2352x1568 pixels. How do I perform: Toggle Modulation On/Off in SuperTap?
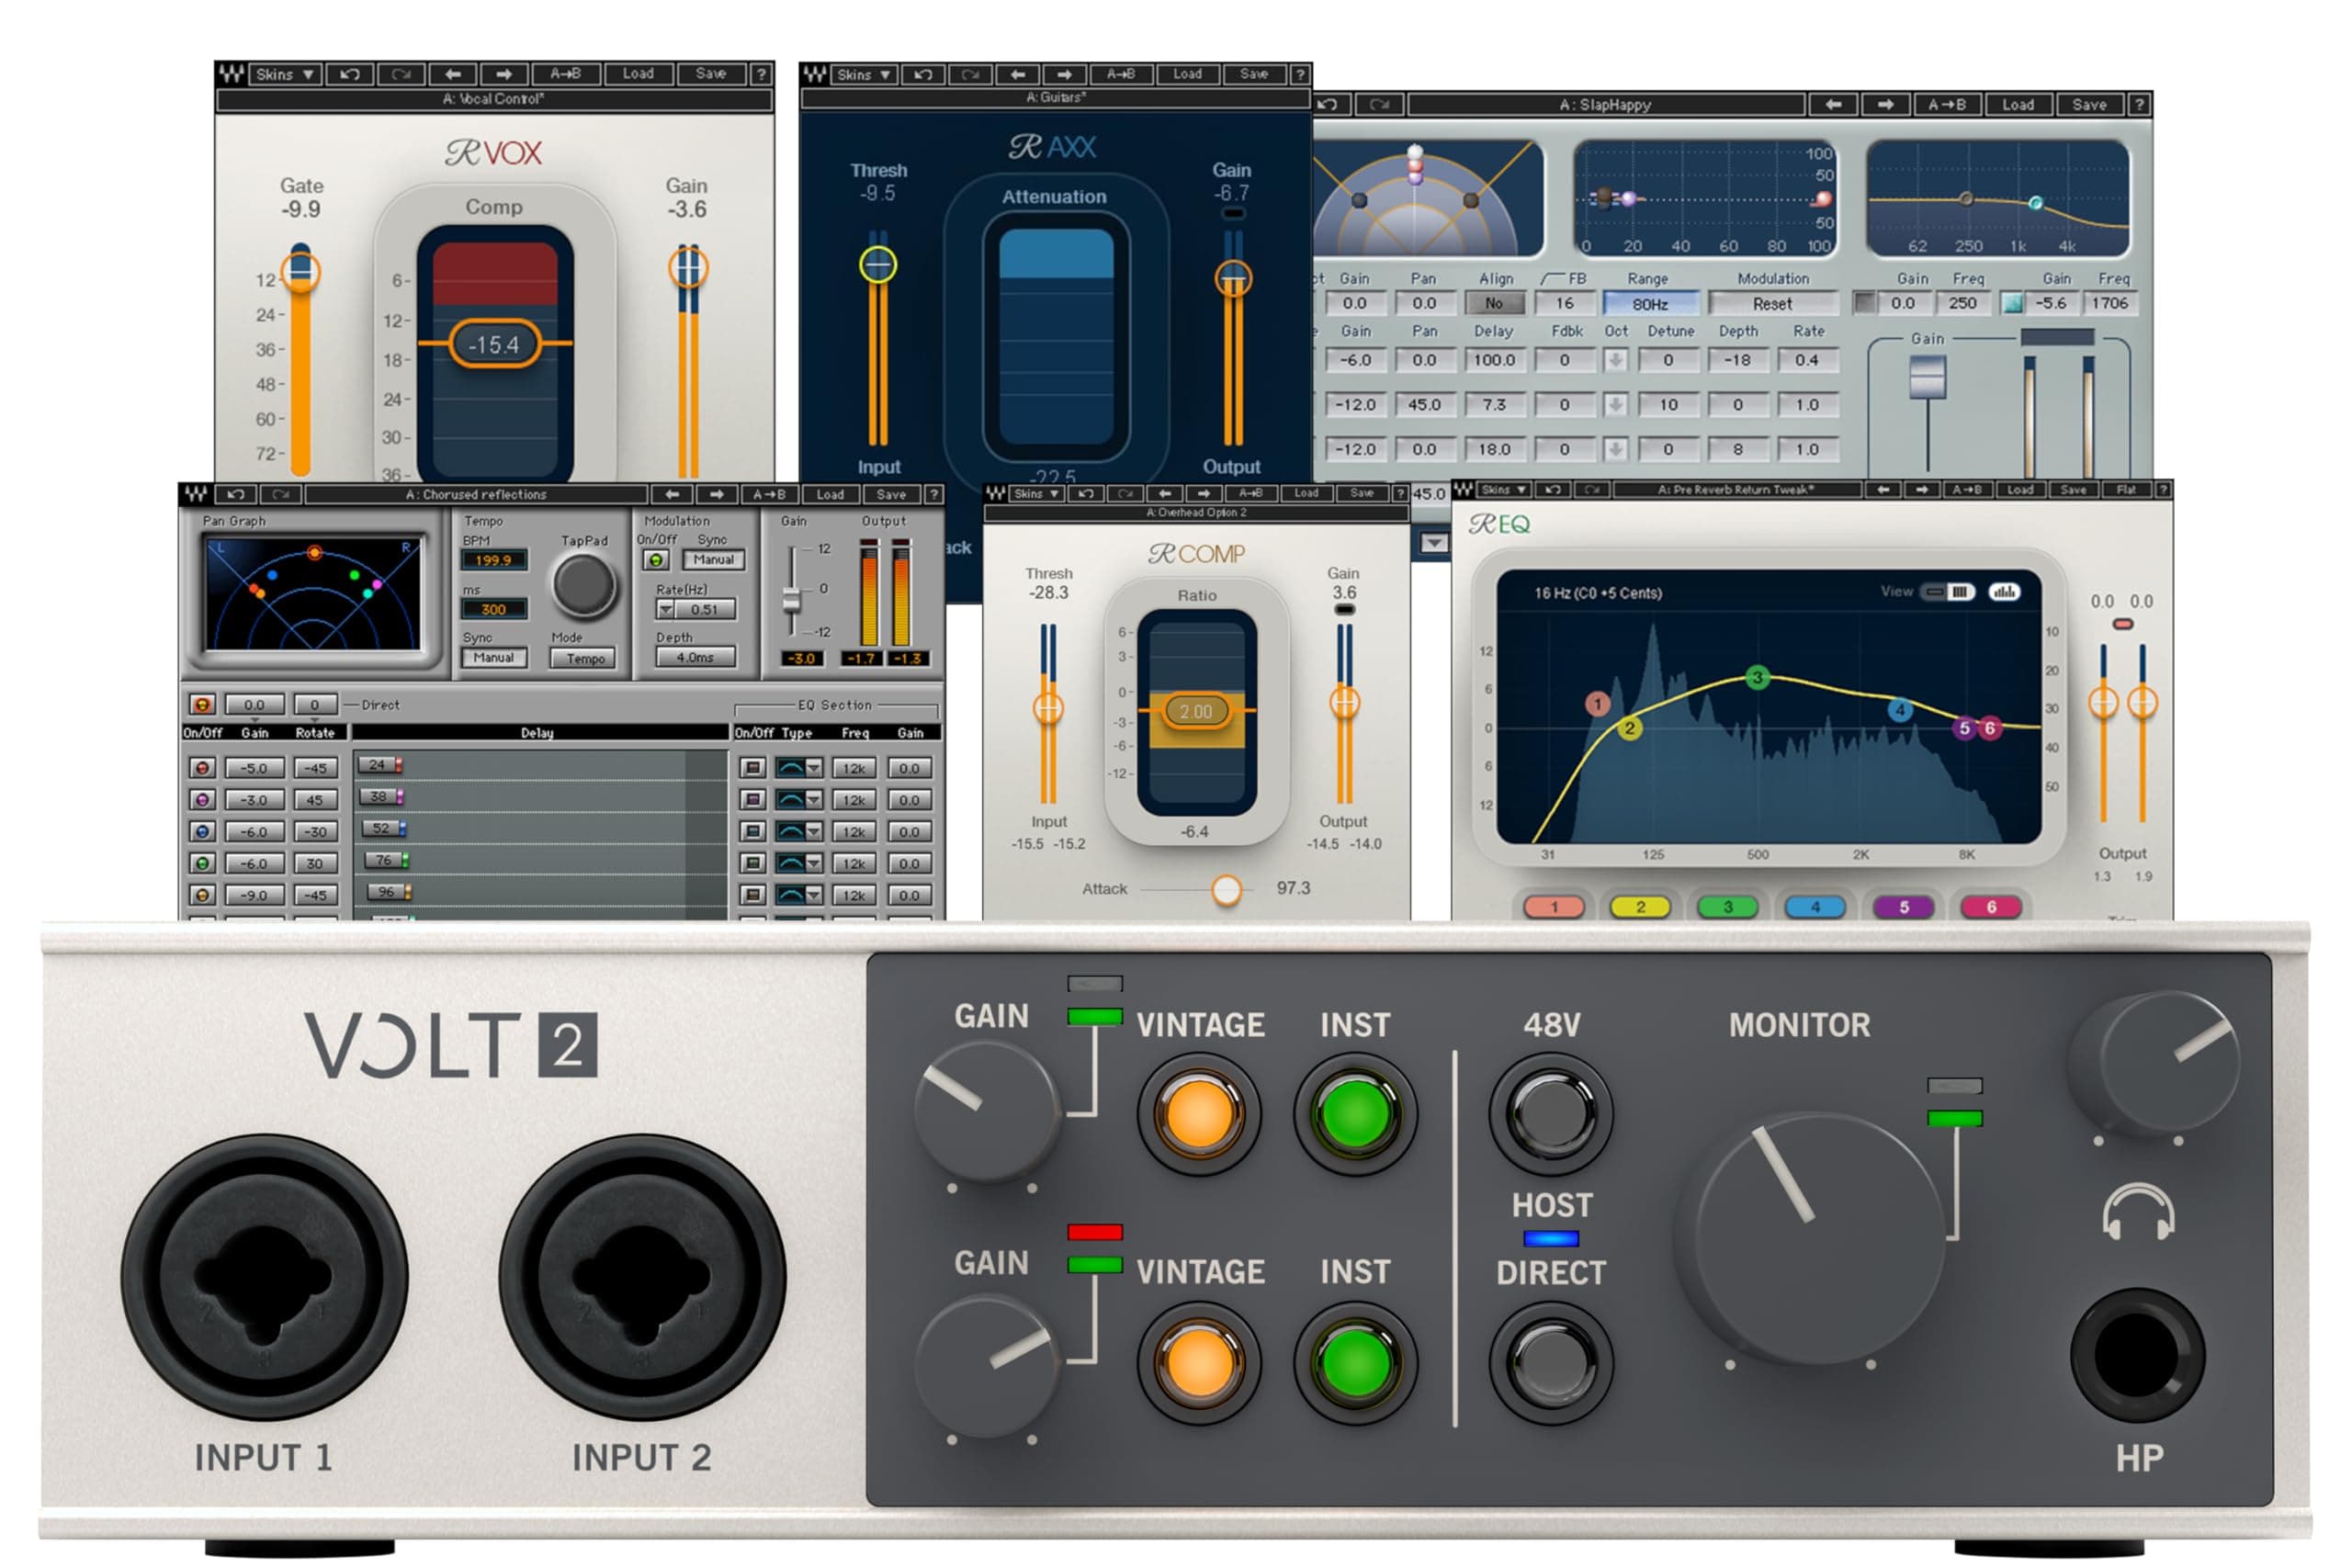click(655, 560)
